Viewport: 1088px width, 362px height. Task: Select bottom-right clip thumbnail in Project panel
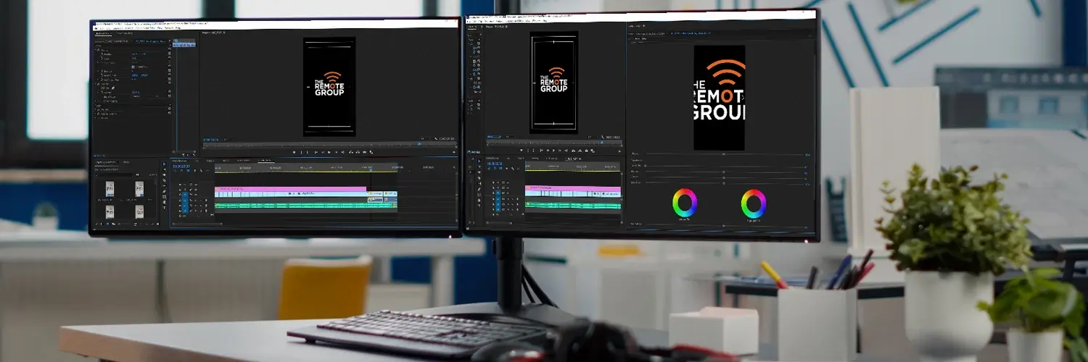coord(139,211)
